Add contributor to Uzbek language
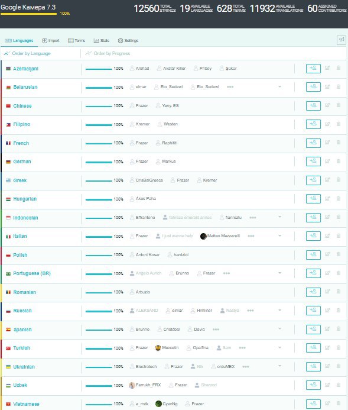Viewport: 348px width, 410px height. (313, 385)
